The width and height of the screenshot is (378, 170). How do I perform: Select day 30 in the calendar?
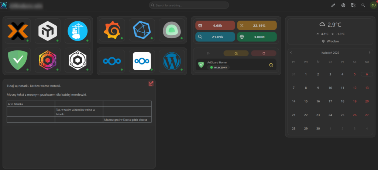click(x=318, y=129)
